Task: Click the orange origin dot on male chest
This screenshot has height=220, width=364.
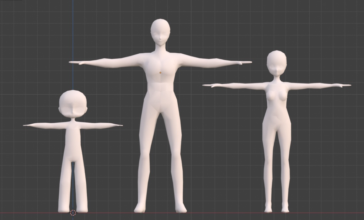Action: (160, 73)
